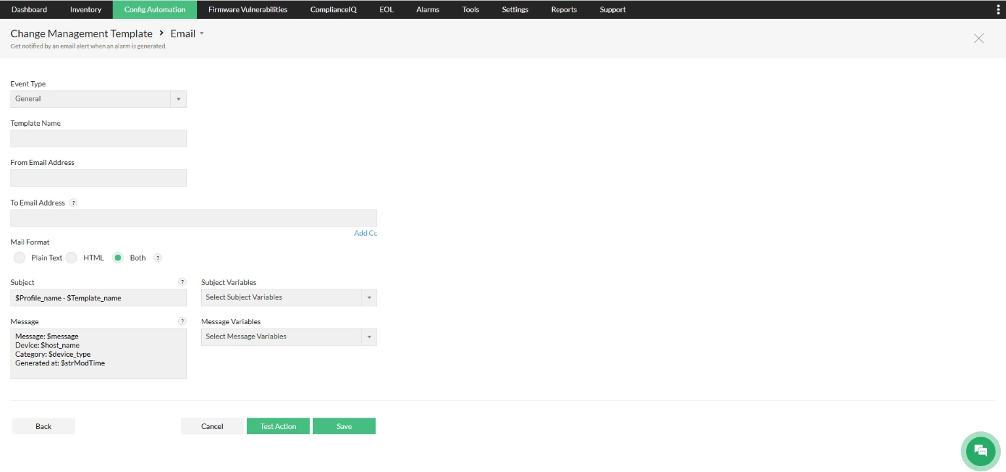Open the Support tab
The height and width of the screenshot is (472, 1006).
pyautogui.click(x=612, y=9)
